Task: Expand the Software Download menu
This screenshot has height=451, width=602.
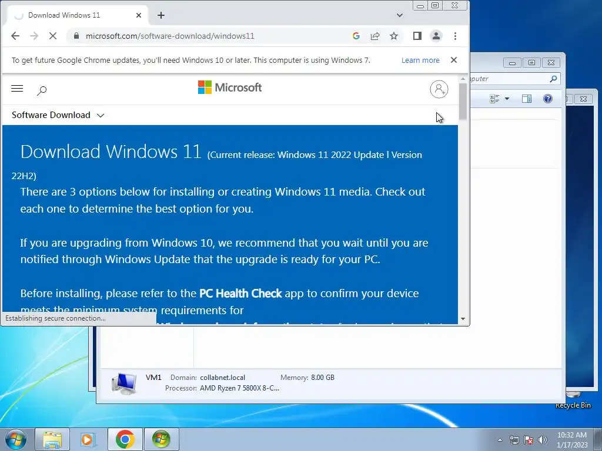Action: coord(58,115)
